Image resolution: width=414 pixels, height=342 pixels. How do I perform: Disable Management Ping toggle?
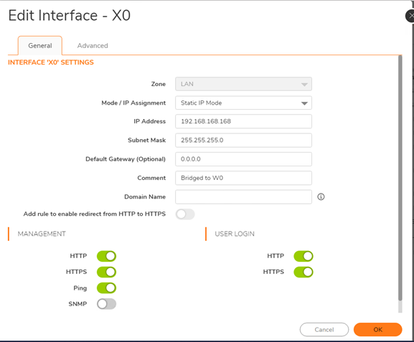coord(106,288)
